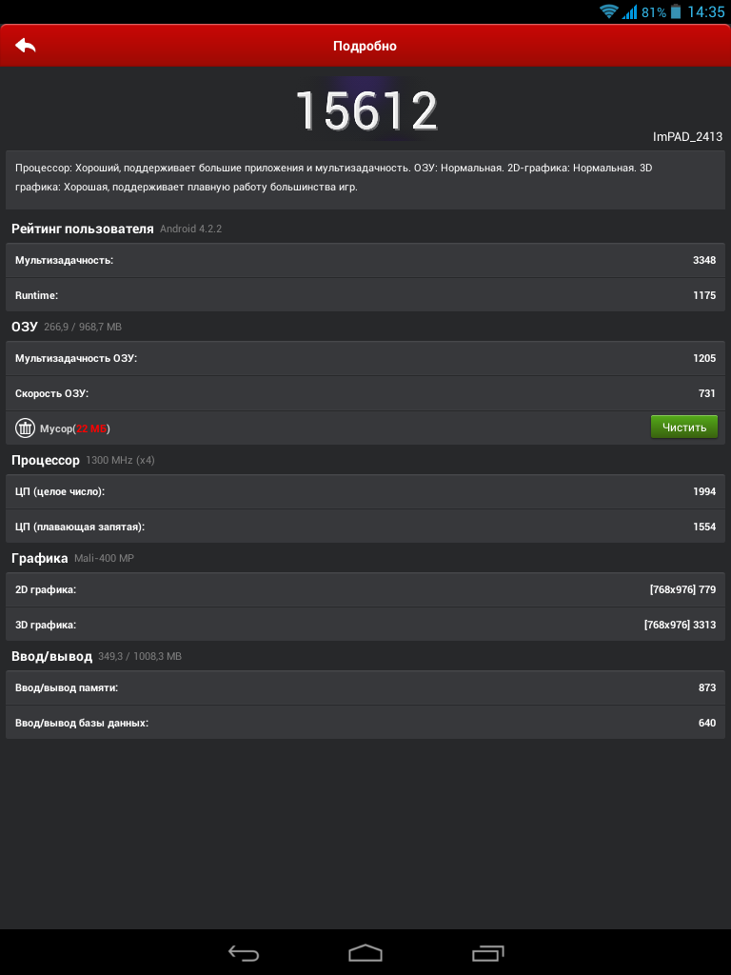731x975 pixels.
Task: Tap the ImPAD_2413 device name
Action: pos(687,137)
